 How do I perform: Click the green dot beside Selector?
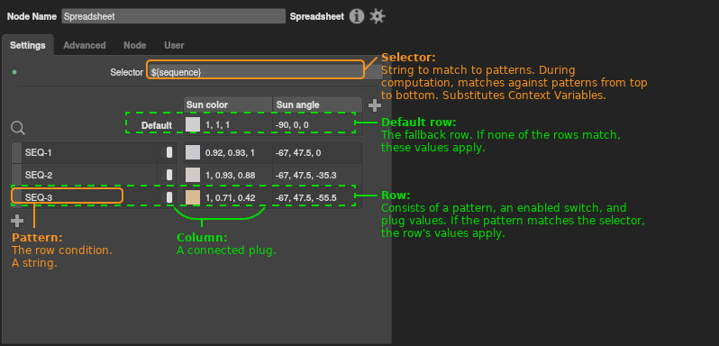coord(14,72)
